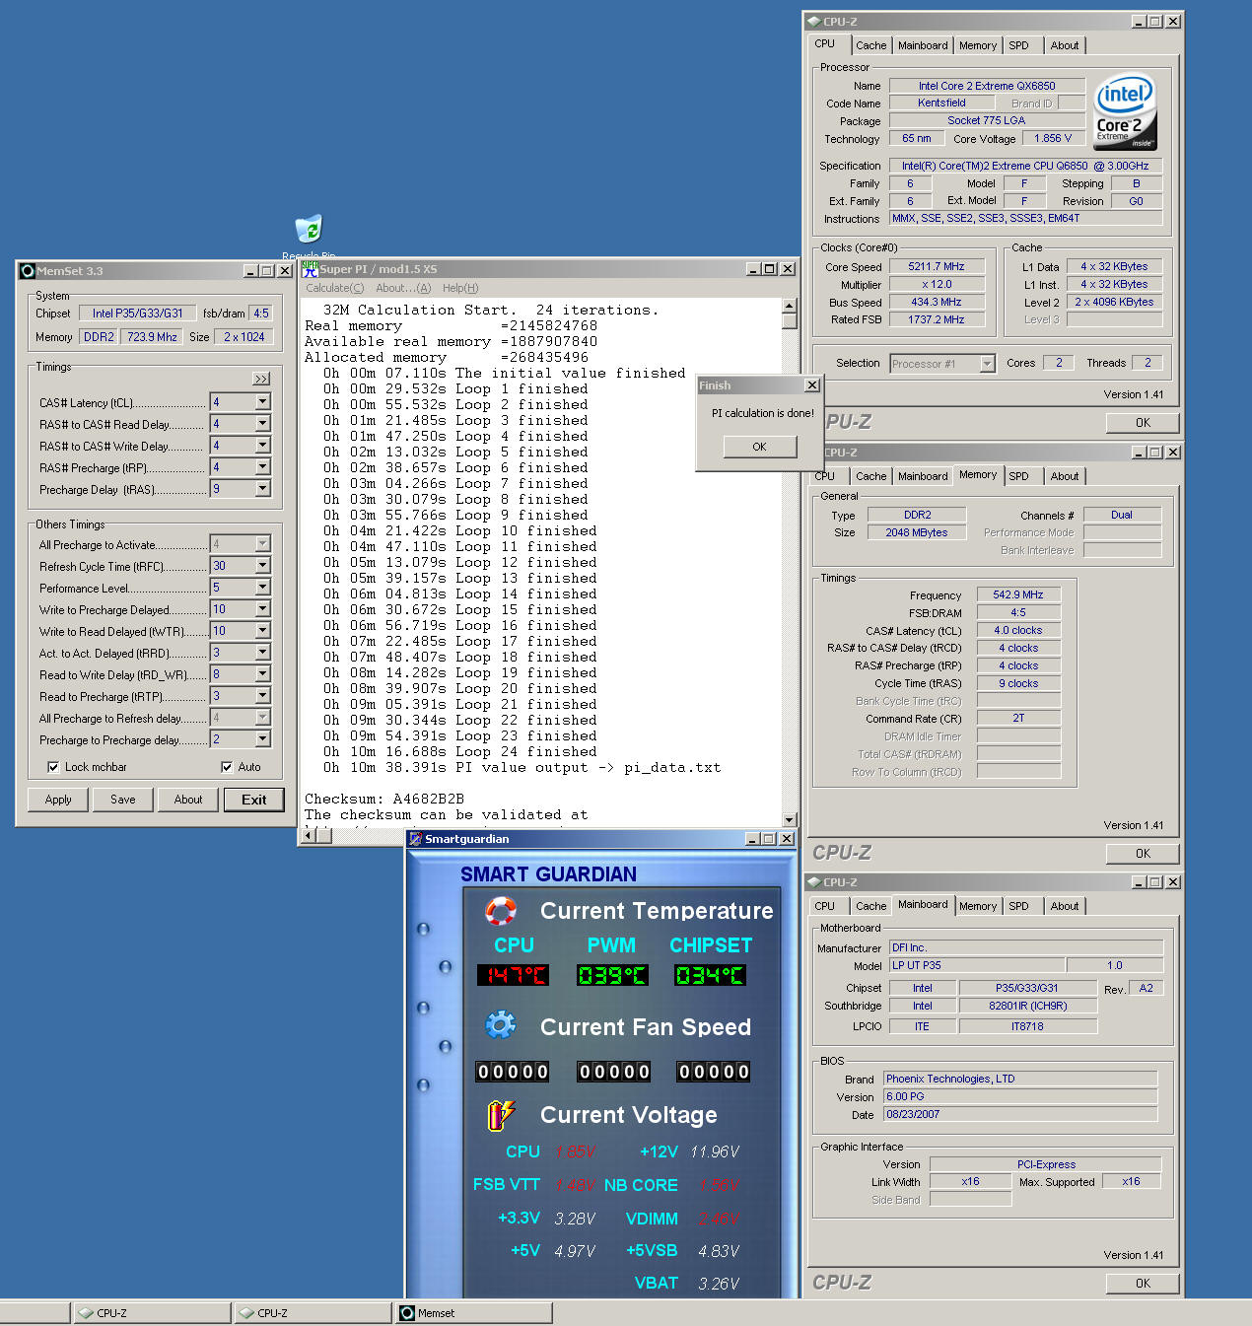Open the About menu in Super PI

tap(403, 288)
